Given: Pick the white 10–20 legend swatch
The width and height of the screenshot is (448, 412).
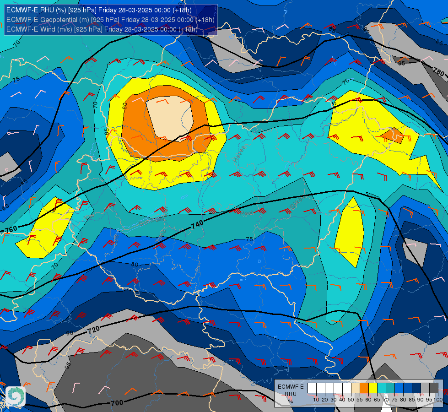Looking at the screenshot, I should pyautogui.click(x=321, y=388).
